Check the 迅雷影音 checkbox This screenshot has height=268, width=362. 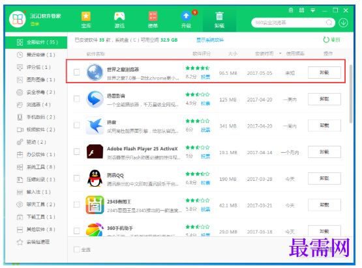(x=77, y=99)
